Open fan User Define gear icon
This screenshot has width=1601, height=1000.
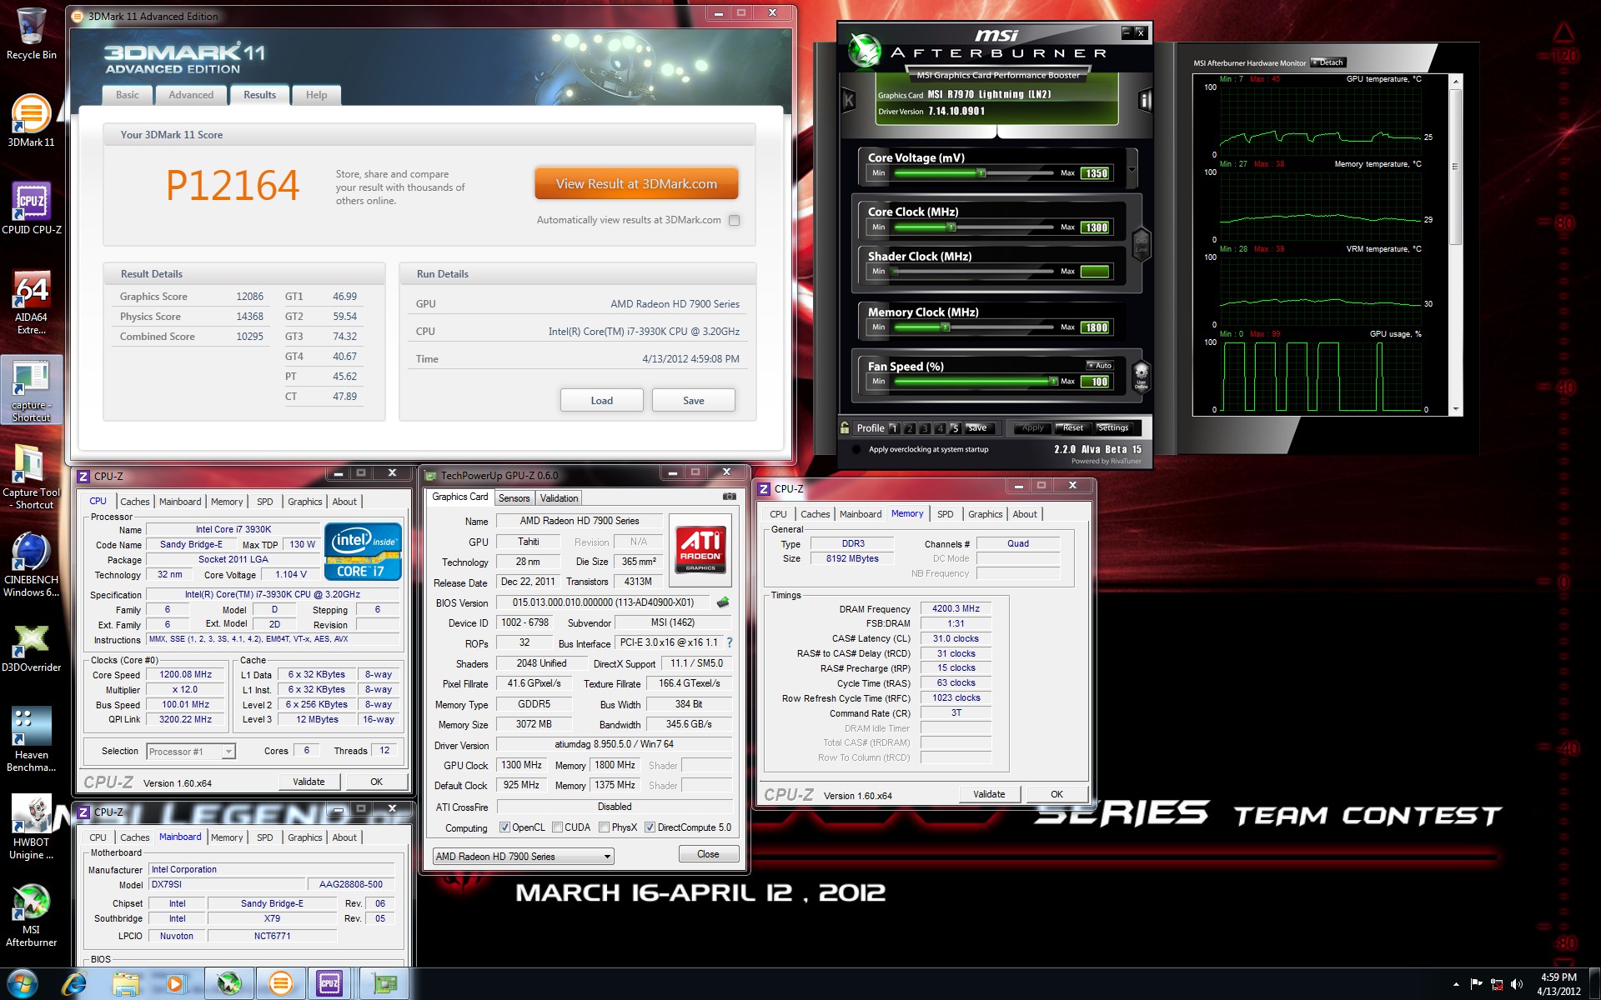(1141, 374)
